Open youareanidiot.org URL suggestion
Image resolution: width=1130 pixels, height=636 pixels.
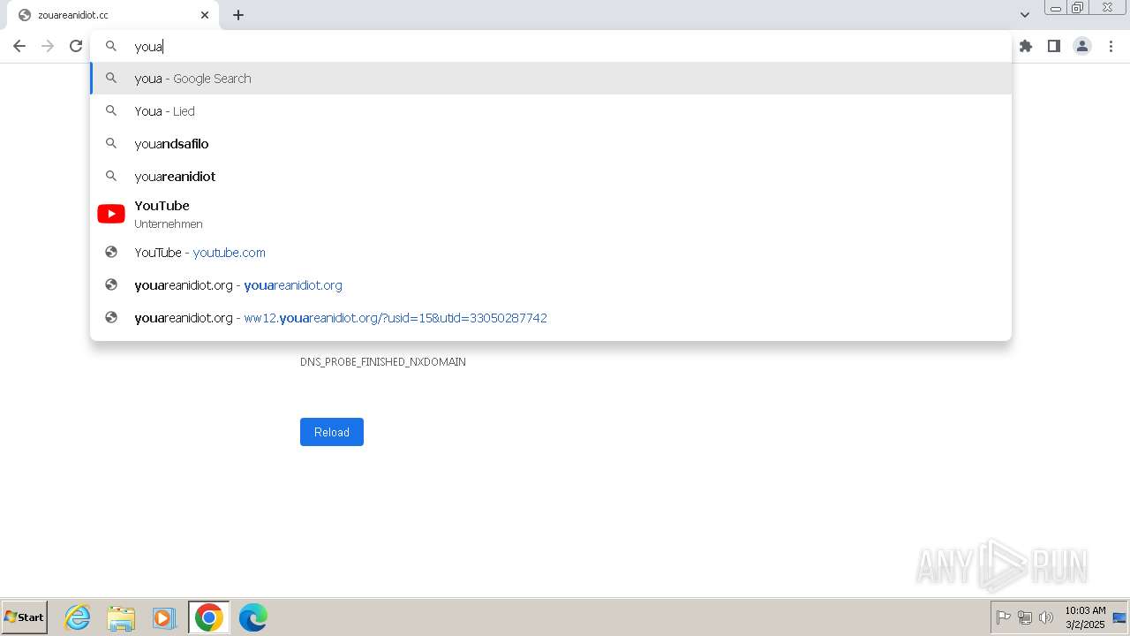tap(551, 285)
